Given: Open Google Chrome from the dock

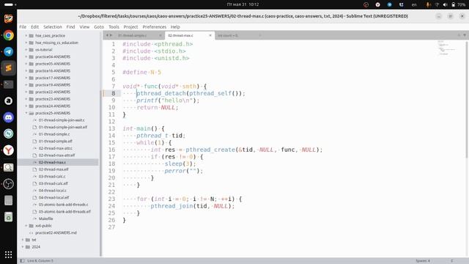Looking at the screenshot, I should click(8, 35).
